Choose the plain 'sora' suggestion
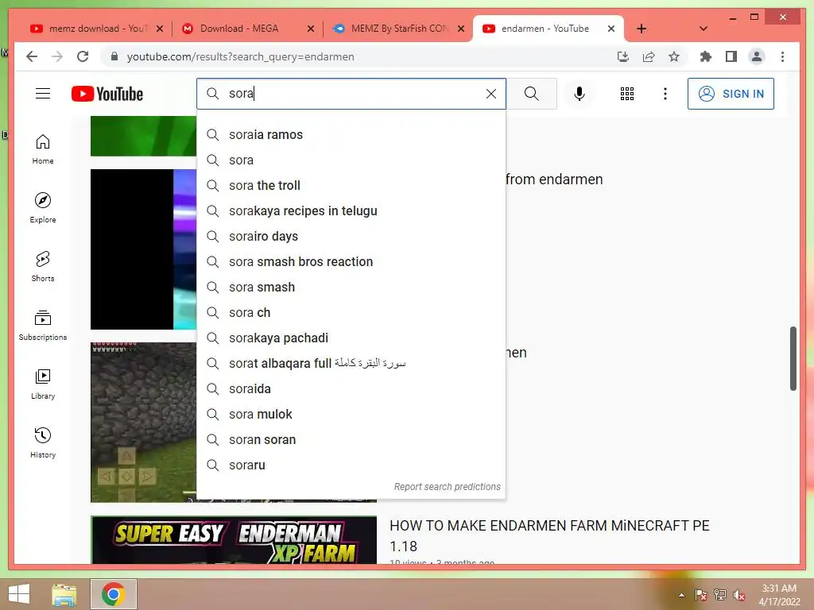The image size is (814, 610). 351,160
